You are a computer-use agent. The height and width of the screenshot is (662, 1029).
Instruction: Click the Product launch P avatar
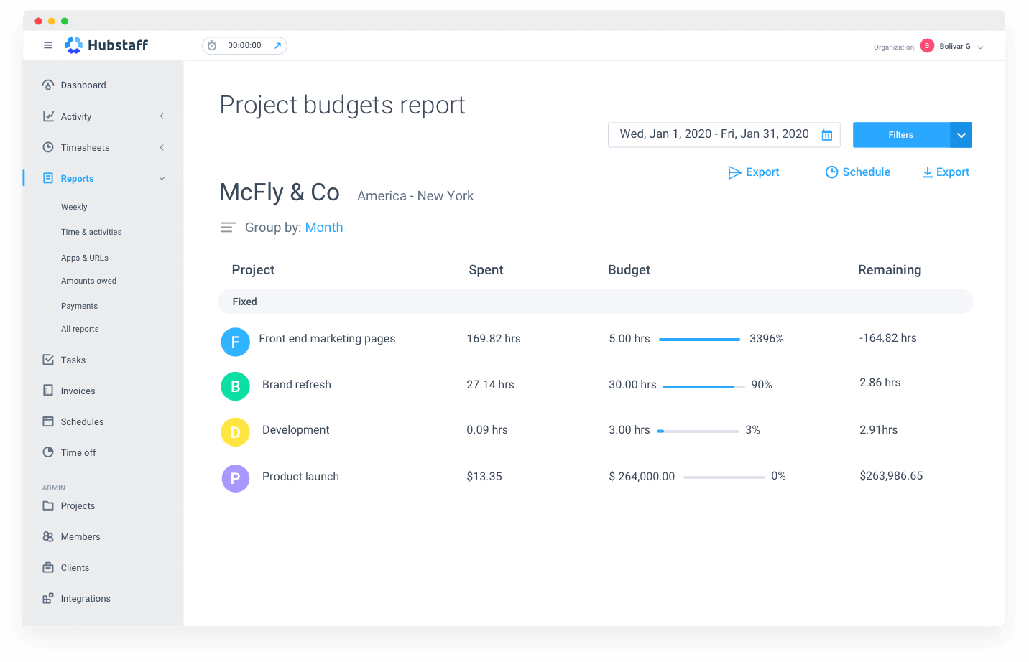tap(235, 478)
